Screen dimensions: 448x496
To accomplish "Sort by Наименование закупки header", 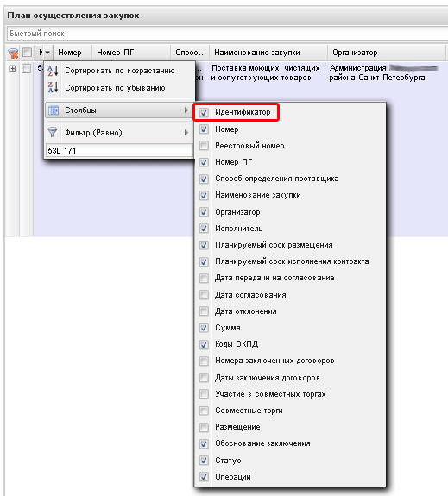I will [x=268, y=53].
